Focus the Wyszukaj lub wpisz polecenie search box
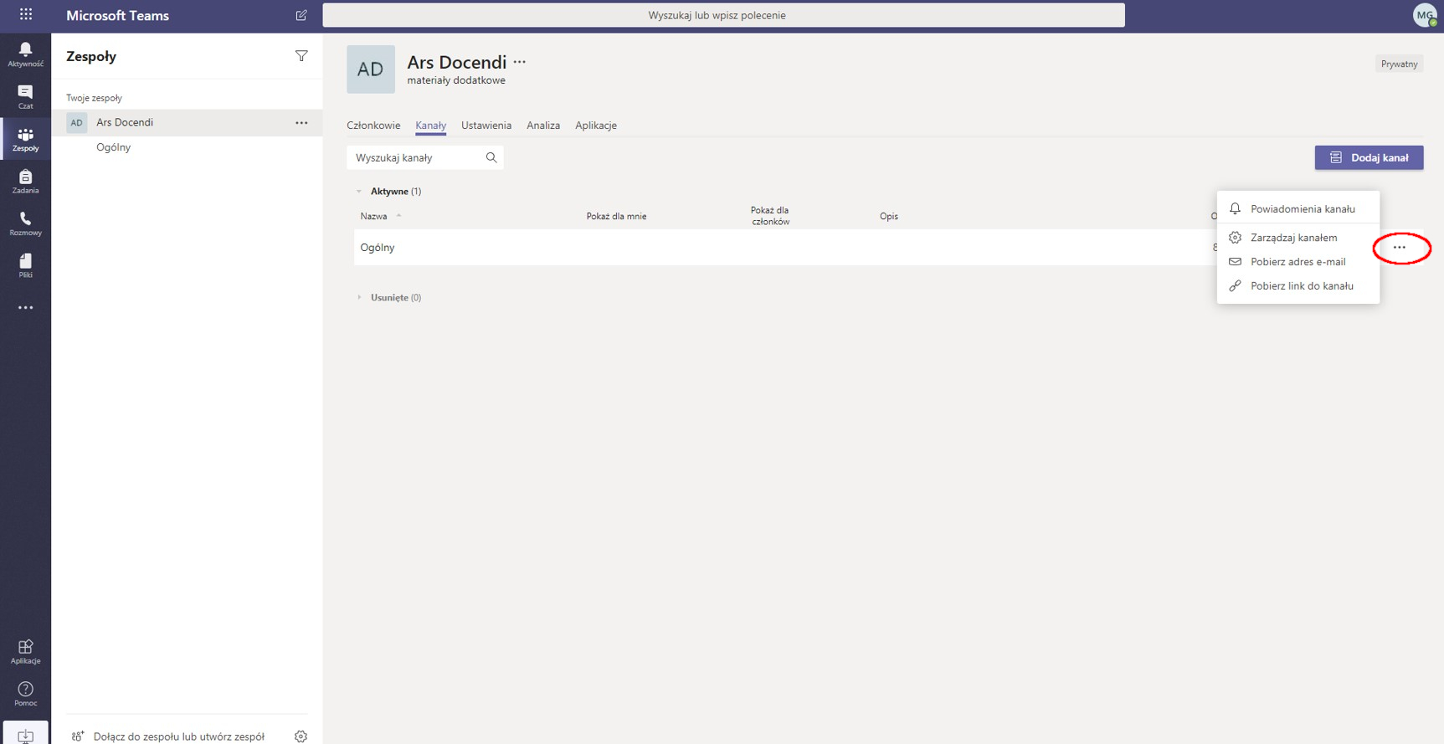 (723, 15)
